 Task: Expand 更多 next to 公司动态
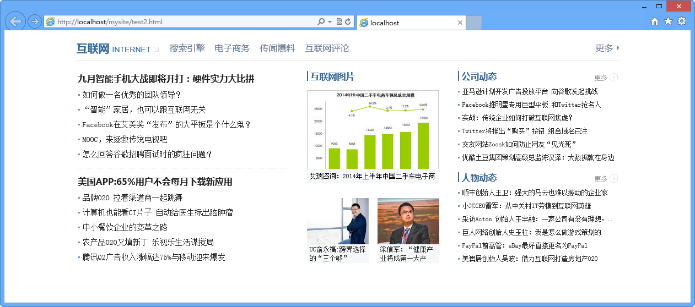605,78
